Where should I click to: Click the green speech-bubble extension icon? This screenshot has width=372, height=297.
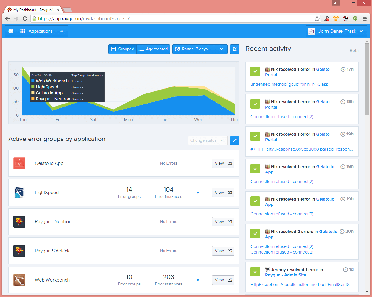355,18
